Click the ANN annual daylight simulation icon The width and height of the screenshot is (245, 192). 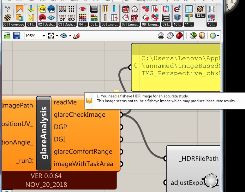click(x=62, y=9)
